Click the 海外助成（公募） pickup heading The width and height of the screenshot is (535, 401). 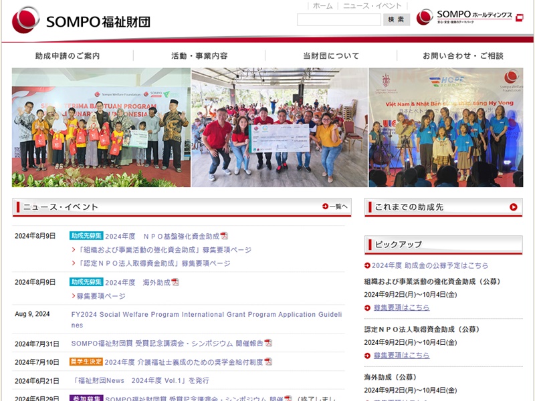point(391,377)
